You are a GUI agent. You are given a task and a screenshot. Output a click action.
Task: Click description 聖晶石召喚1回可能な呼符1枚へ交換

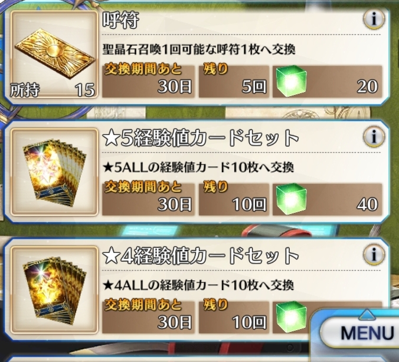[x=199, y=50]
